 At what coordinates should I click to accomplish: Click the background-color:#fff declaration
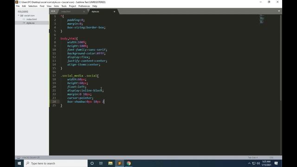86,53
